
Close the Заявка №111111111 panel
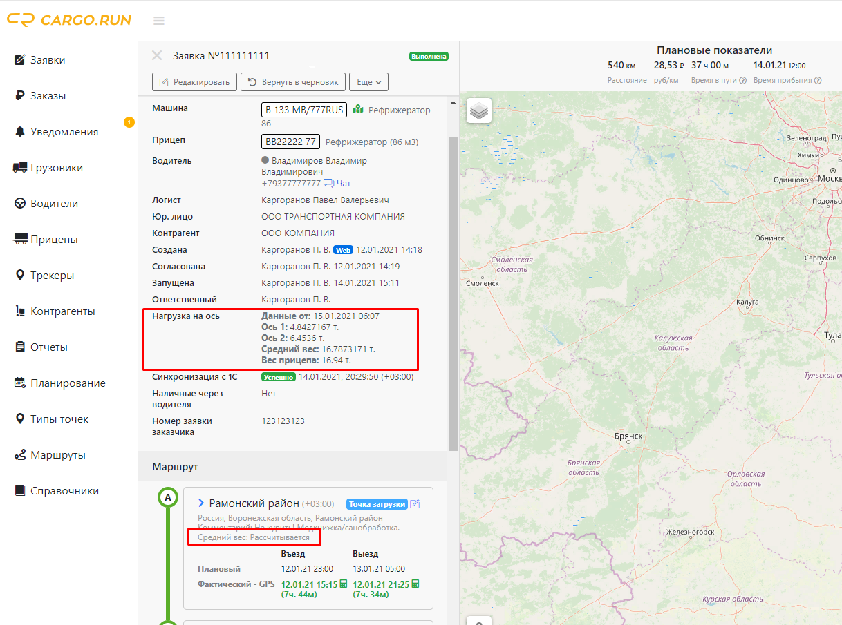click(157, 55)
